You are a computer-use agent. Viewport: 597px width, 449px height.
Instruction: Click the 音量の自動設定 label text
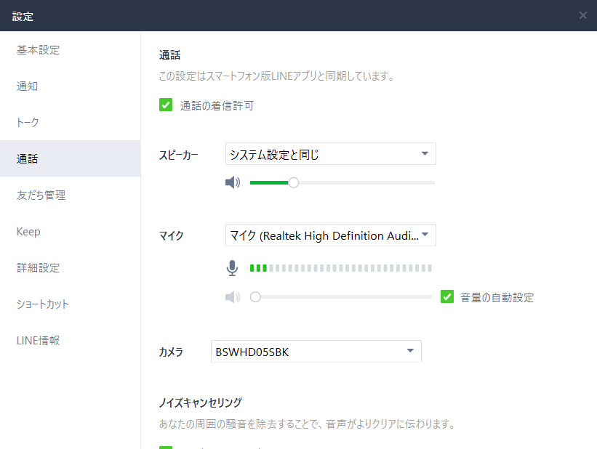tap(497, 297)
